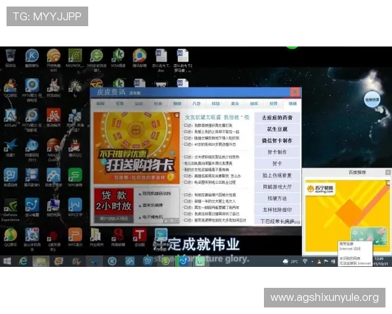Launch the red T desktop icon
The width and height of the screenshot is (392, 314).
point(140,235)
